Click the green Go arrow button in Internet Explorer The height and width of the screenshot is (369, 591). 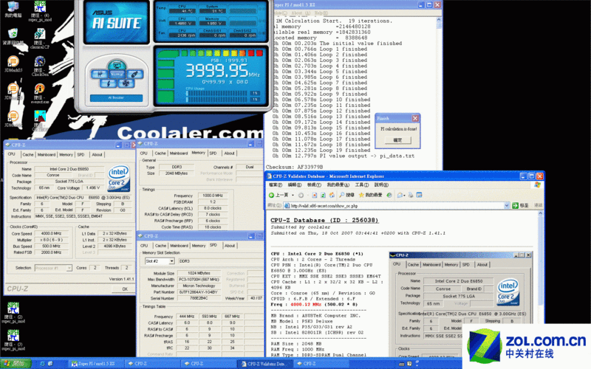click(x=515, y=206)
